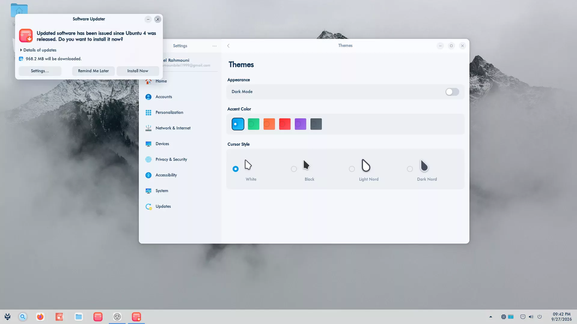The height and width of the screenshot is (324, 577).
Task: Select the System monitor icon
Action: (x=148, y=191)
